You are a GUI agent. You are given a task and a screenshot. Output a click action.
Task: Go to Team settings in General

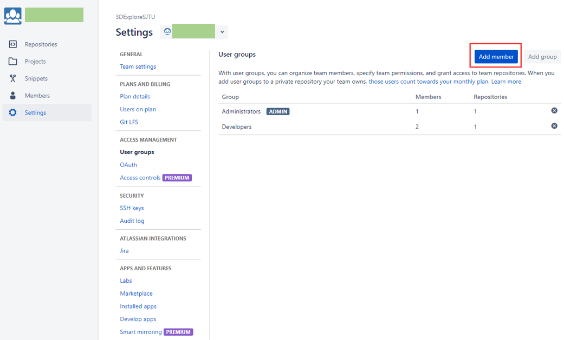(138, 66)
